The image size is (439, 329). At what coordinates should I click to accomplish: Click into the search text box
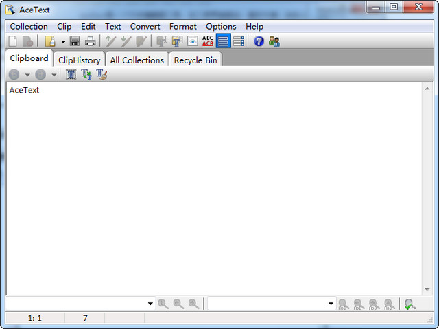[76, 304]
